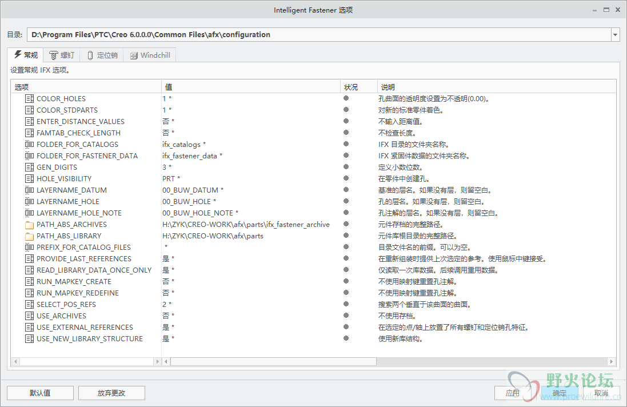627x407 pixels.
Task: Select the value 00_BUW_HOLE *
Action: (x=189, y=202)
